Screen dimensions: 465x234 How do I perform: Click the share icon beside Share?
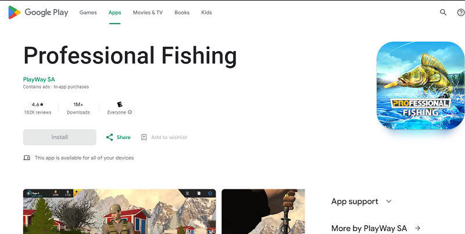(x=109, y=137)
